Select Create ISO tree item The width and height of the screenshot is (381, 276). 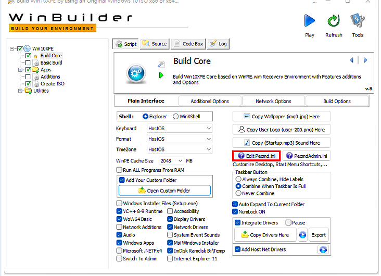[x=53, y=84]
